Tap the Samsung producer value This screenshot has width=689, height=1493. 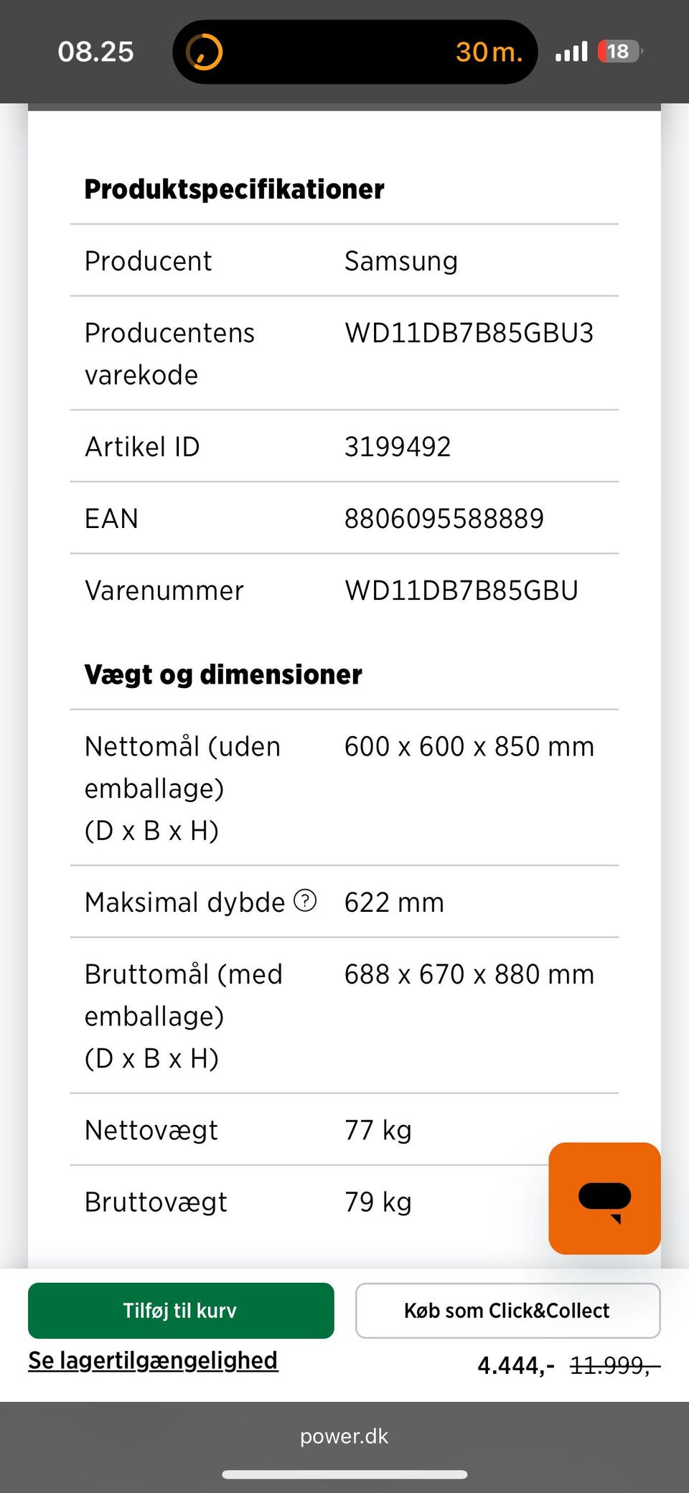point(401,261)
